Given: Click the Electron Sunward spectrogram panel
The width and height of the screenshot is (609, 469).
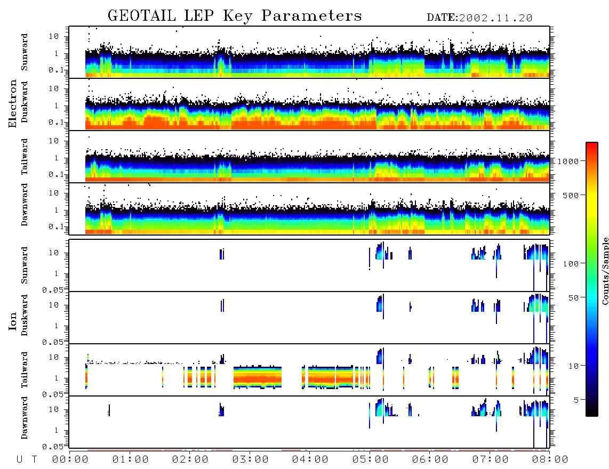Looking at the screenshot, I should click(309, 52).
